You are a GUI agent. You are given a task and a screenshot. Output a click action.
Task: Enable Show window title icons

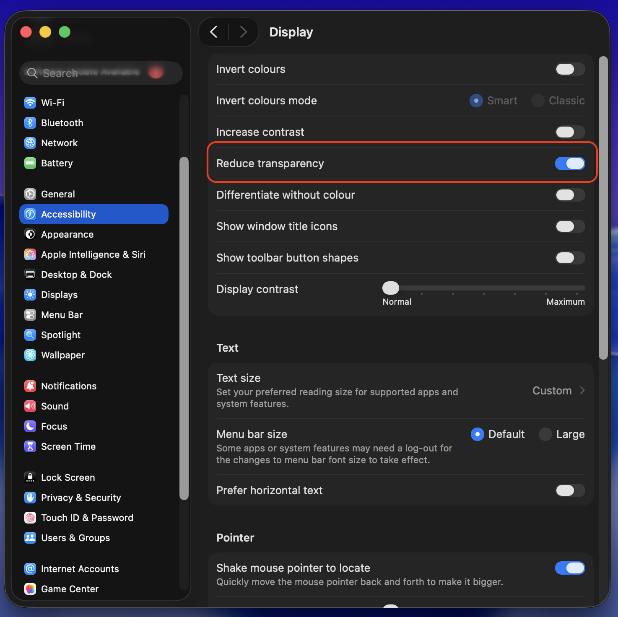point(570,226)
